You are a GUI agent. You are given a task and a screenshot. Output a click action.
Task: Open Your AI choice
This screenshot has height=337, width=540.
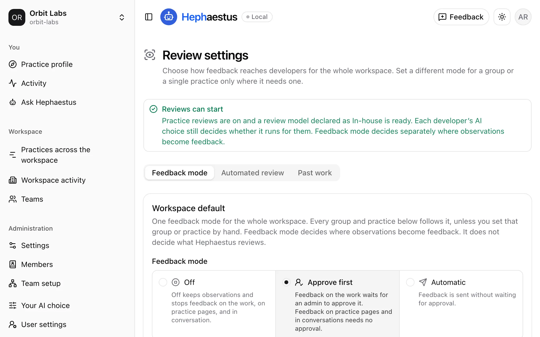(x=67, y=305)
